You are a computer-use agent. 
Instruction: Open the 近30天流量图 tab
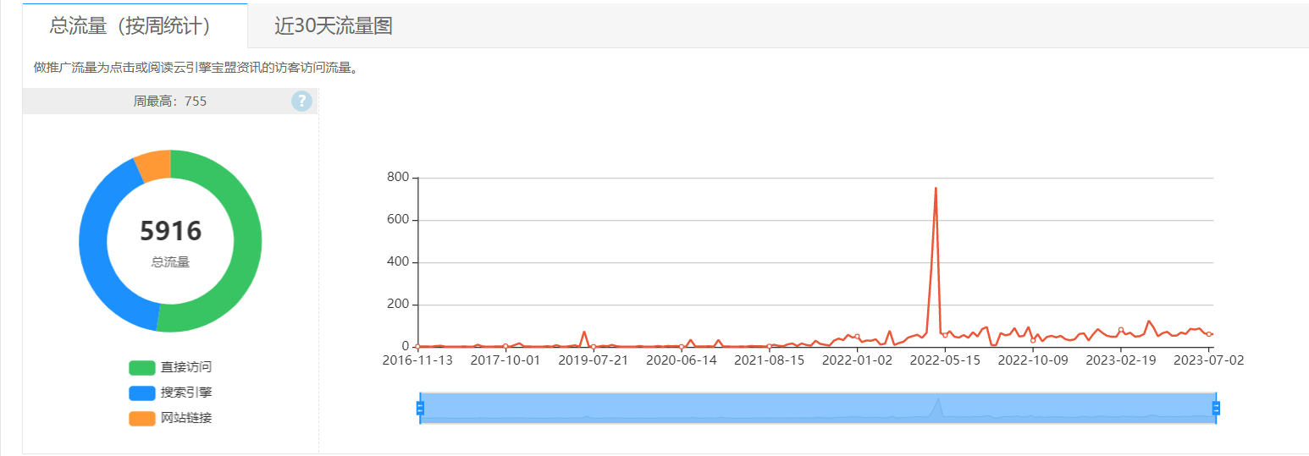coord(334,25)
